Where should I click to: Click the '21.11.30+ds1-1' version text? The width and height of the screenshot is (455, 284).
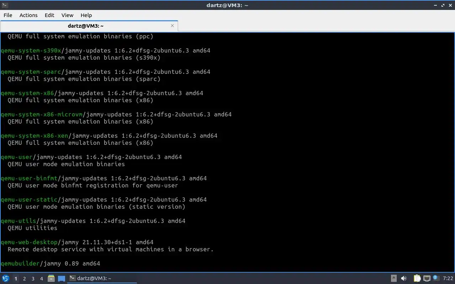pos(107,242)
